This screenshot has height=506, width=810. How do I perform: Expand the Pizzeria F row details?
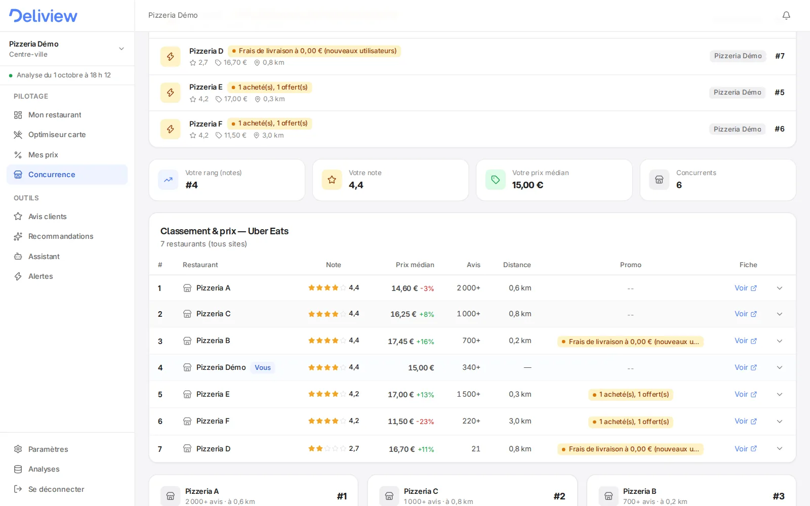[780, 421]
